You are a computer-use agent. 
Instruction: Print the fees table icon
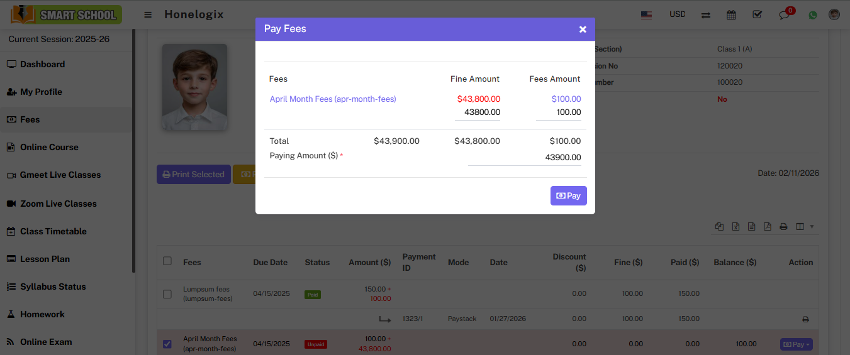[783, 227]
